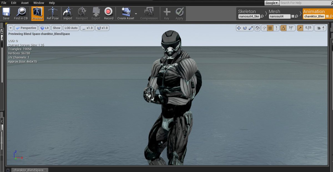333x172 pixels.
Task: Select the rotate gizmo mode
Action: (x=245, y=28)
